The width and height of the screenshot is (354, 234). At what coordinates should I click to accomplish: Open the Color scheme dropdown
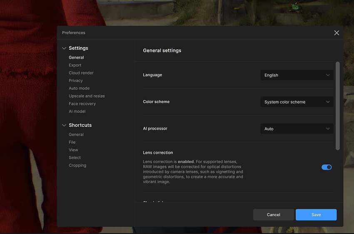coord(297,102)
